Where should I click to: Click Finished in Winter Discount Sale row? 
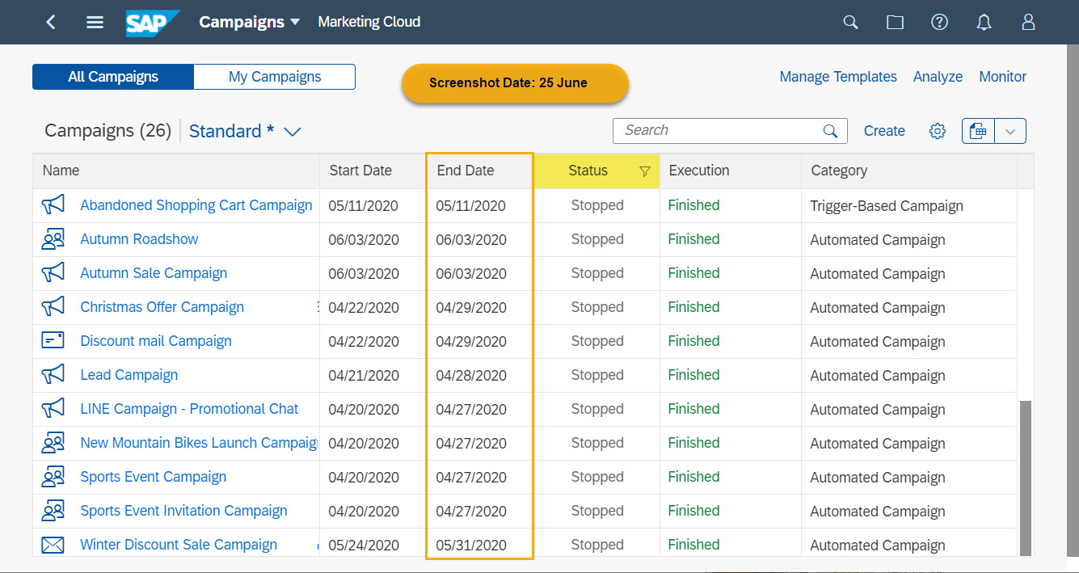[x=693, y=545]
